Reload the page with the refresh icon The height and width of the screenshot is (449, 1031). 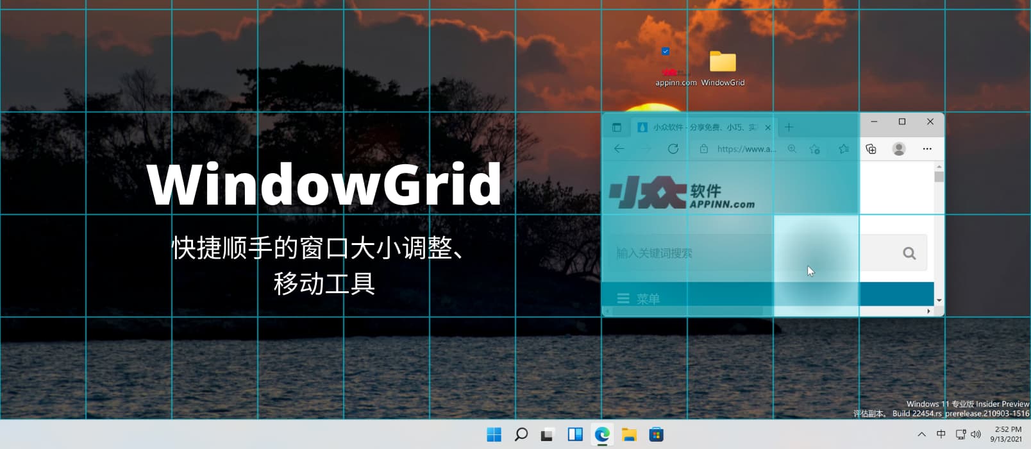(x=673, y=149)
